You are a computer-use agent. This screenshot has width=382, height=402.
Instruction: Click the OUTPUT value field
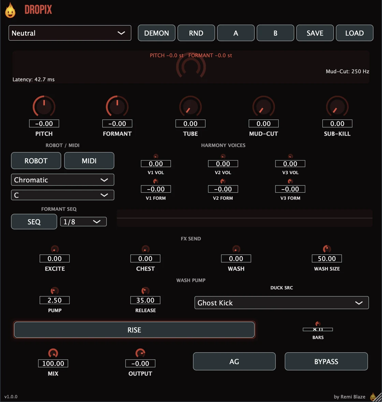[140, 363]
